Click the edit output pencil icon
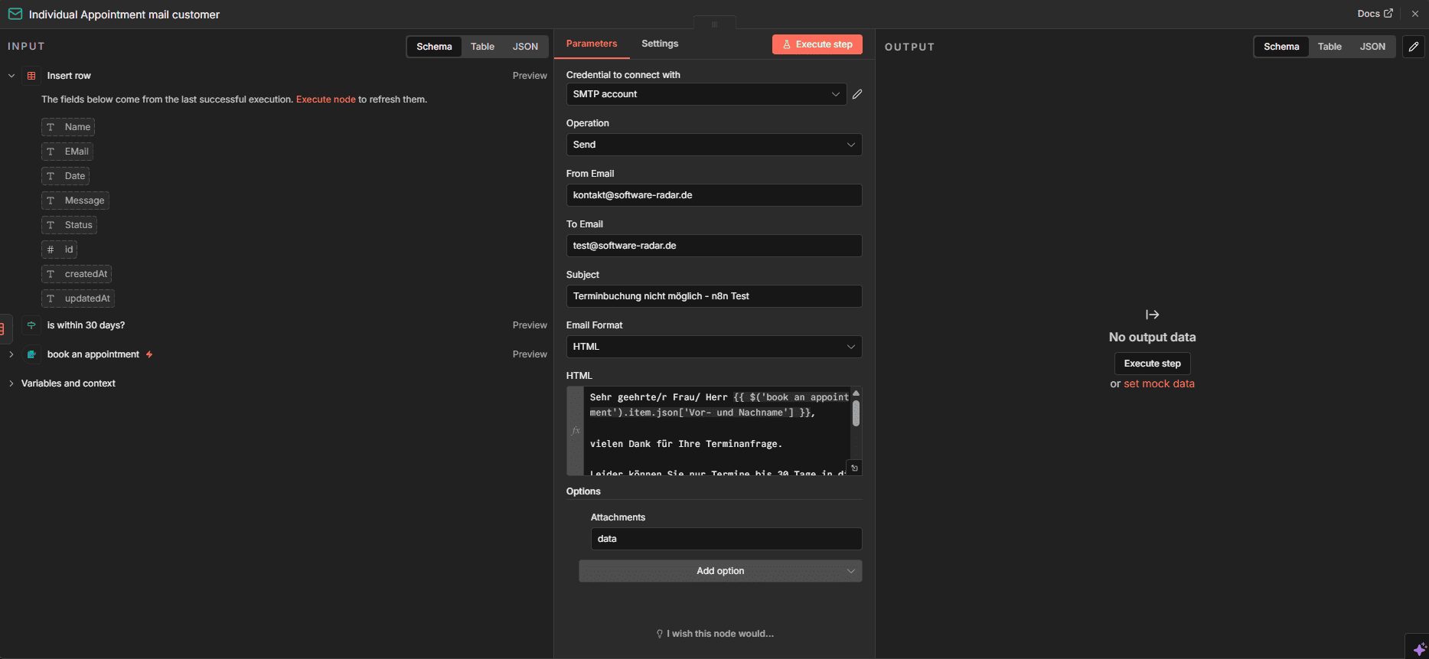 1414,47
